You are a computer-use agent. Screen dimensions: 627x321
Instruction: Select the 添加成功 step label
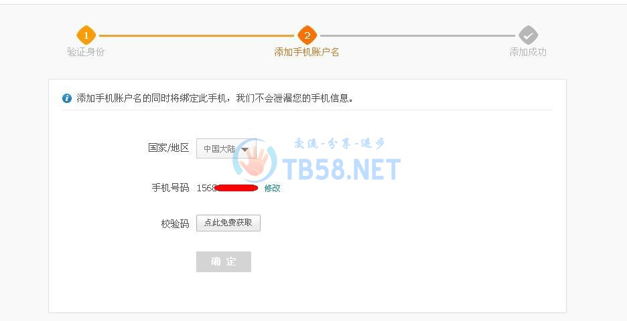click(528, 52)
